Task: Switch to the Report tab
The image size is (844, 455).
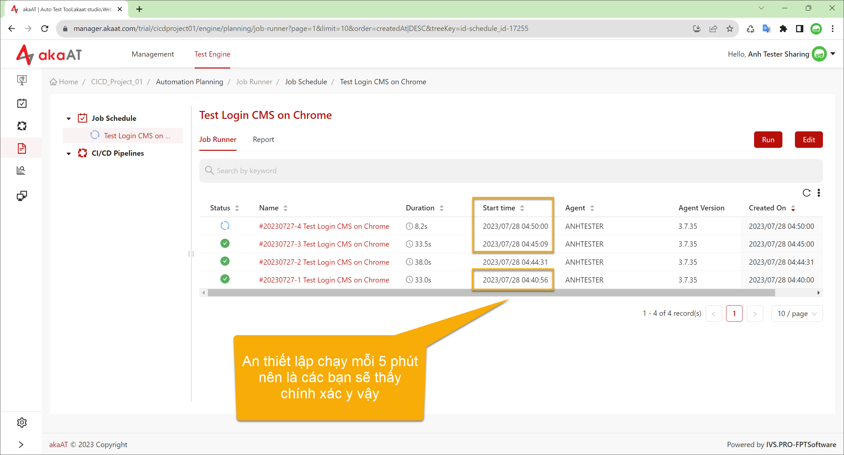Action: pos(263,140)
